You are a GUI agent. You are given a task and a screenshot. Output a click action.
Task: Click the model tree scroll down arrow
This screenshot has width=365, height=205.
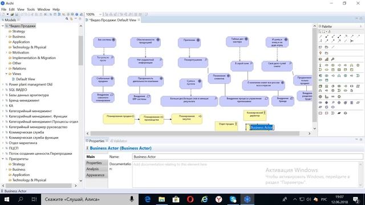(81, 181)
